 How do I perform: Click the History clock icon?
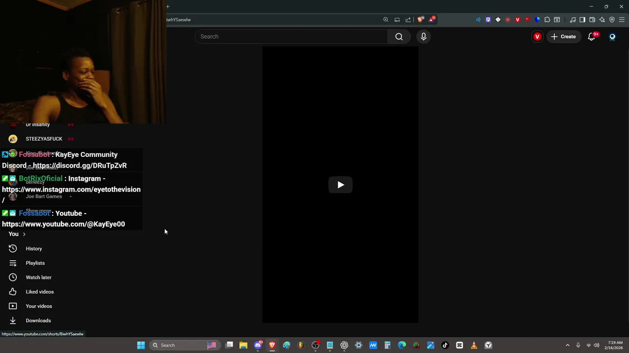point(13,249)
